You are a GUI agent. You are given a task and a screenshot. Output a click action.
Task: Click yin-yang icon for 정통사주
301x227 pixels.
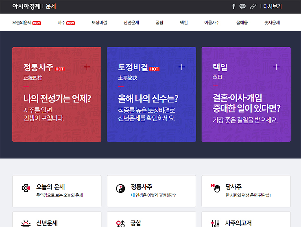coord(120,188)
